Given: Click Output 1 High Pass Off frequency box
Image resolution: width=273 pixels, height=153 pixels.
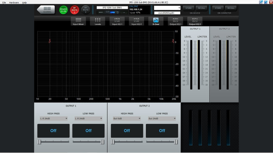Looking at the screenshot, I should pos(53,131).
